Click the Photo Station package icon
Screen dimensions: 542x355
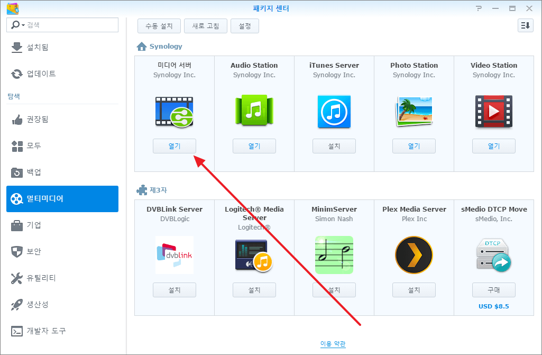pyautogui.click(x=414, y=112)
